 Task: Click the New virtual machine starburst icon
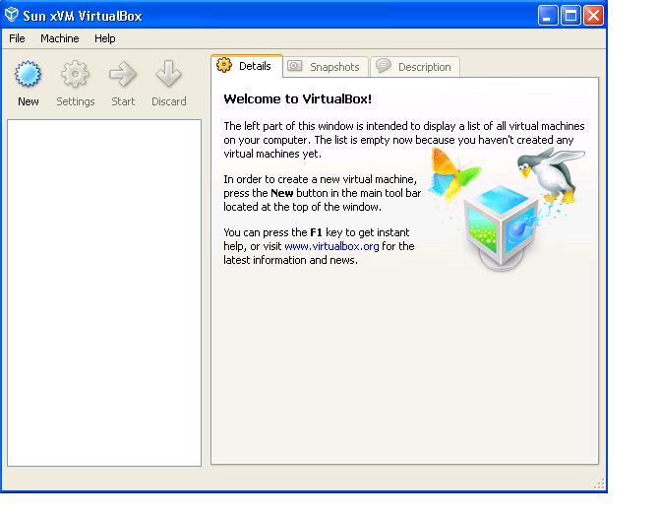(29, 74)
